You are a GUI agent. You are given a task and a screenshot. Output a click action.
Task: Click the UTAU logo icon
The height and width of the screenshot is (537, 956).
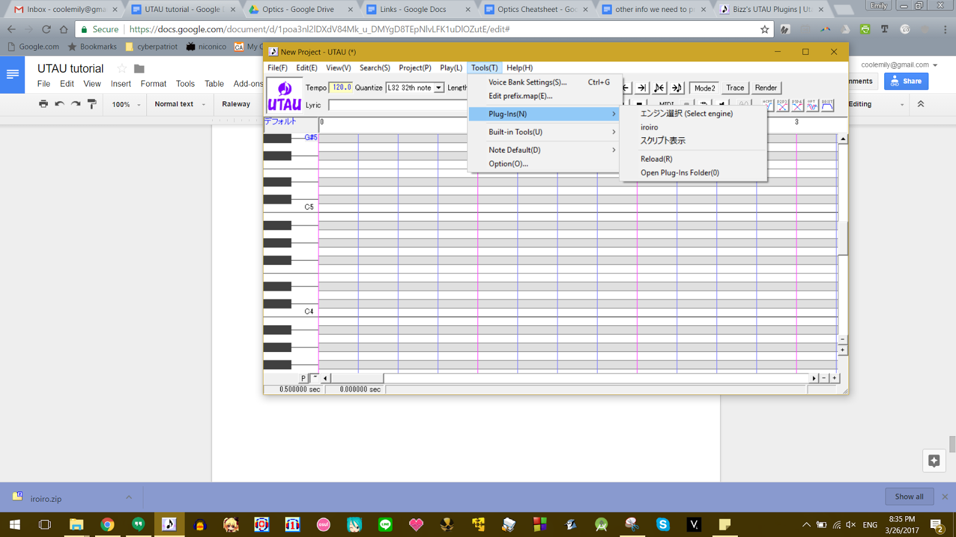(284, 96)
